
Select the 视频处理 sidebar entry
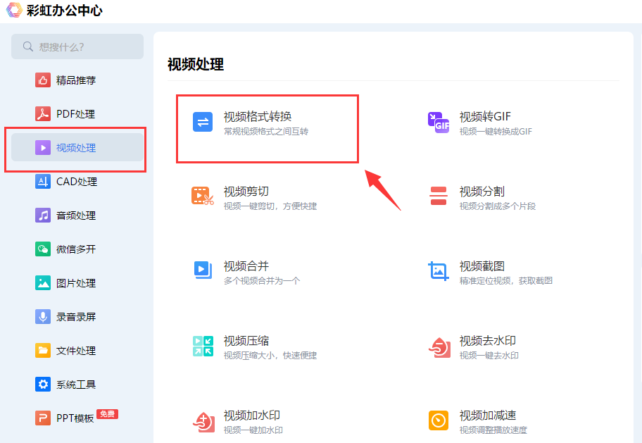(x=77, y=147)
